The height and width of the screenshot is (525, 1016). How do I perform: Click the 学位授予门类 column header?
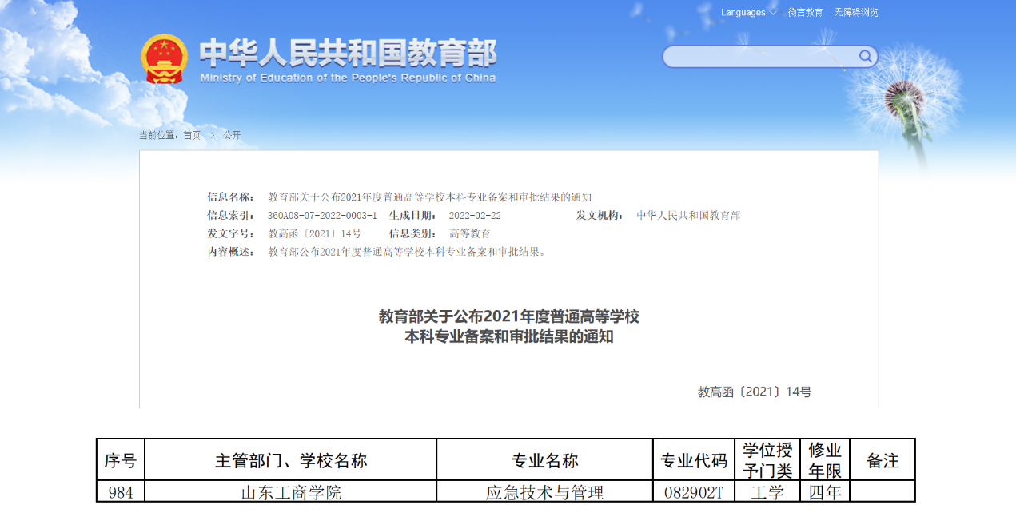(x=767, y=460)
